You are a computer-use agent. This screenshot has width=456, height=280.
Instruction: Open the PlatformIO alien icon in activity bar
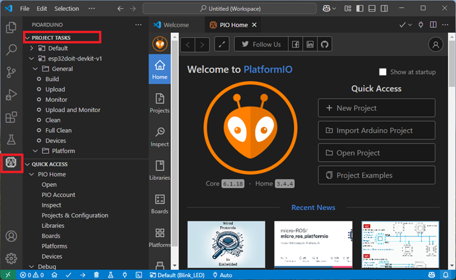point(12,162)
